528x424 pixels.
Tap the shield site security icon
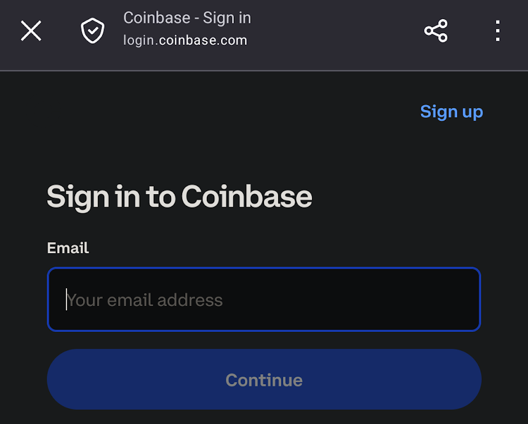click(x=93, y=30)
